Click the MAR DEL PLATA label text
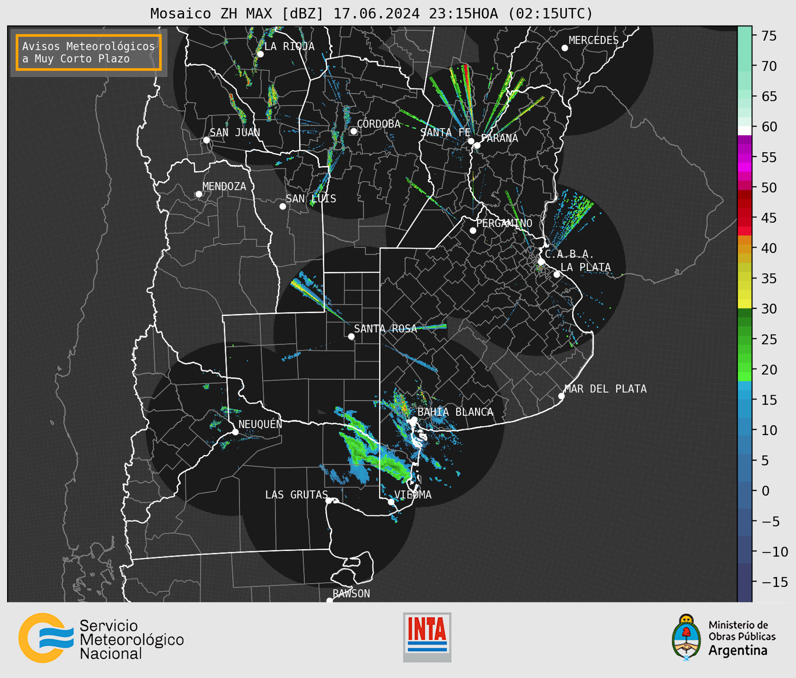796x678 pixels. (x=605, y=389)
